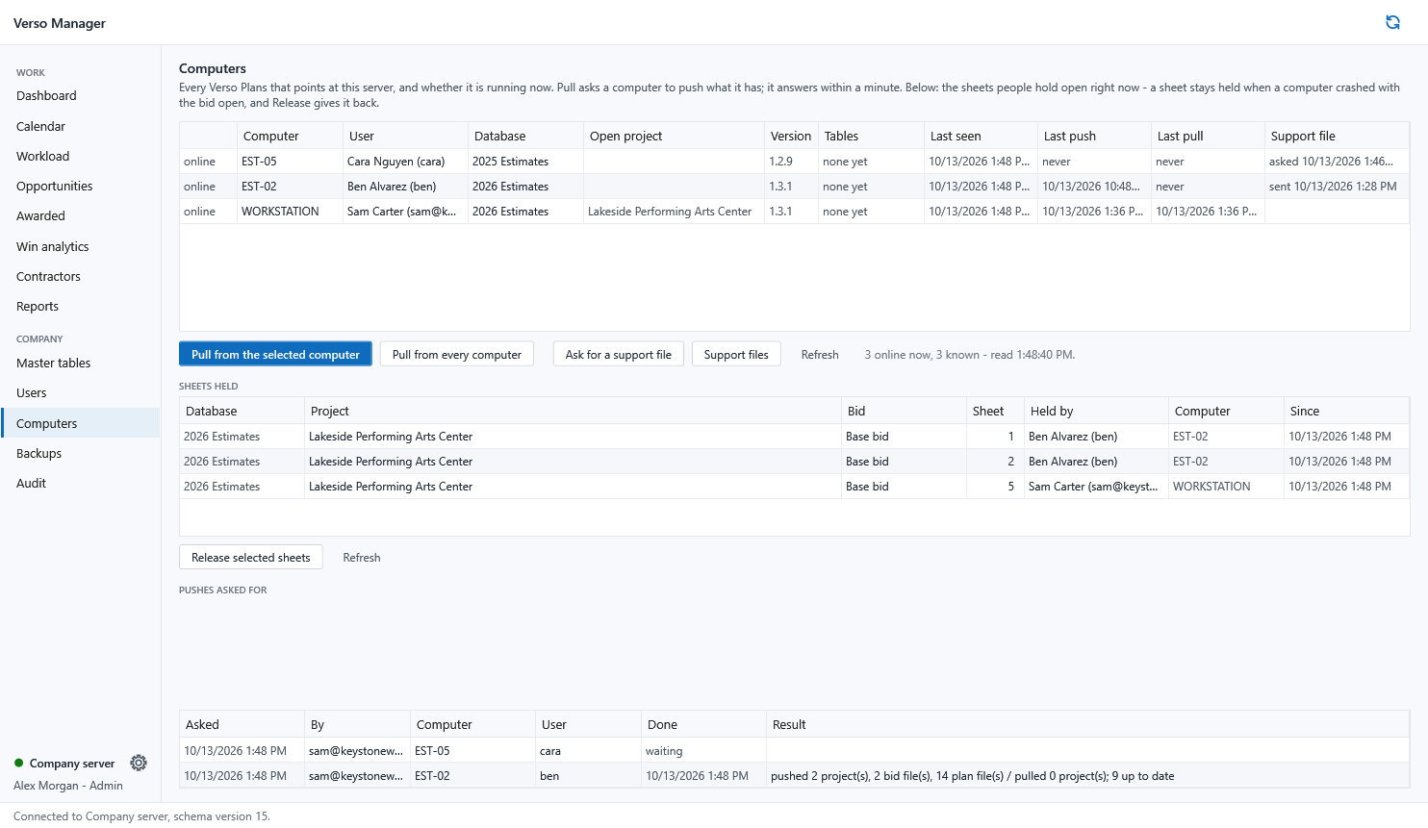Sort sheets held by Held by column
Viewport: 1428px width, 828px height.
point(1096,411)
